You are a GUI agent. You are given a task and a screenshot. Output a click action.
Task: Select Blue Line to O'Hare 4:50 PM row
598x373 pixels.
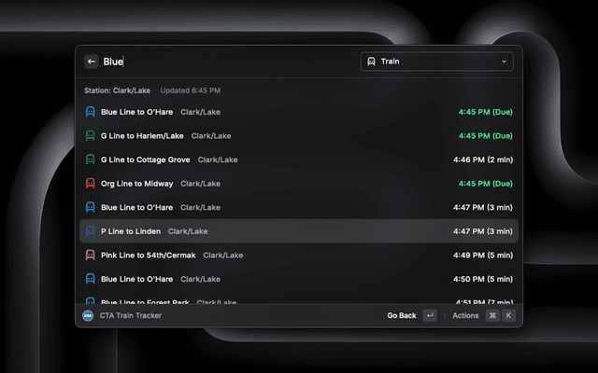(299, 279)
